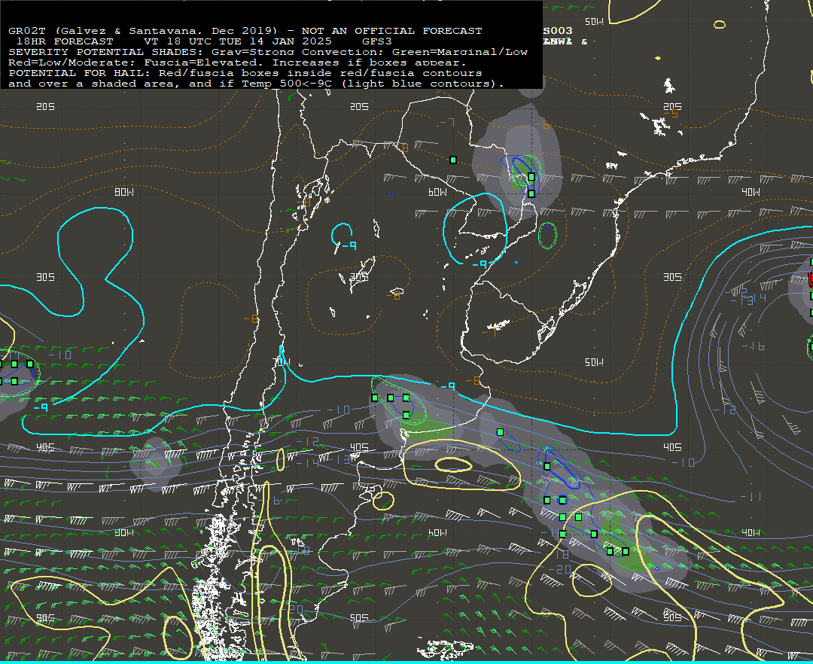Select the "SEVERITY POTENTIAL SHADES" legend line

(268, 52)
